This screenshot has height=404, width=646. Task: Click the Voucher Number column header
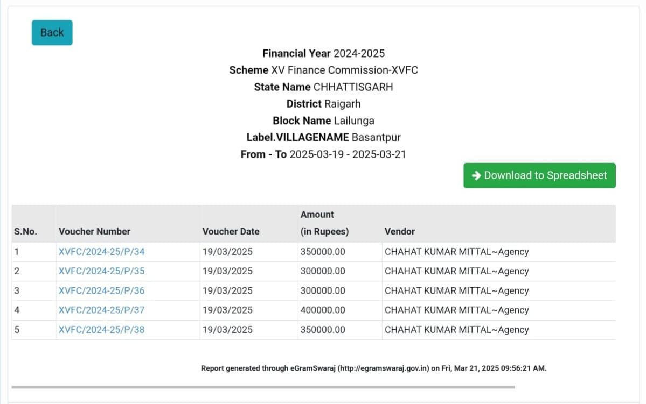pyautogui.click(x=94, y=231)
